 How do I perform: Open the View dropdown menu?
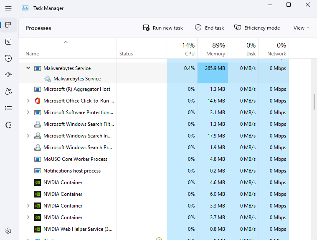click(302, 28)
